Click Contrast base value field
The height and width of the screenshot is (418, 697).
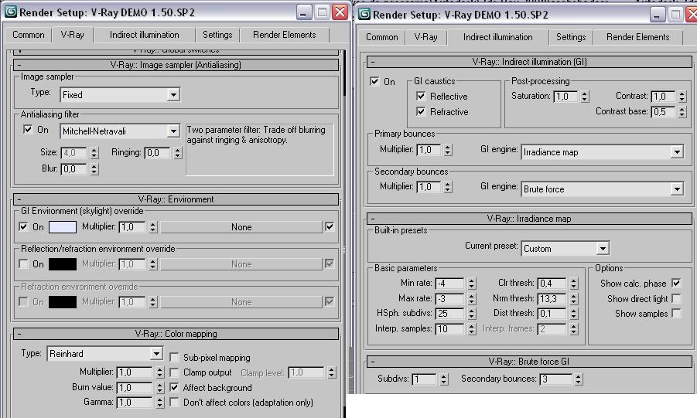point(663,112)
